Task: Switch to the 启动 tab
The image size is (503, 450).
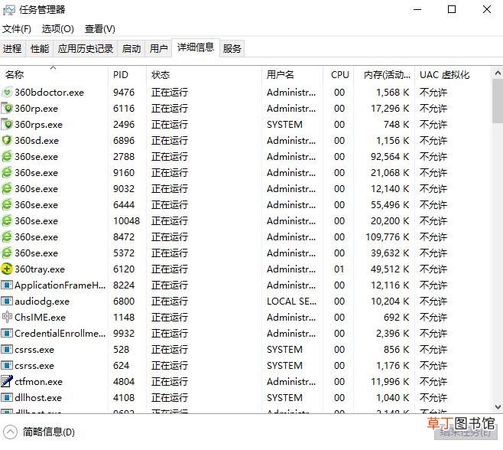Action: [x=131, y=49]
